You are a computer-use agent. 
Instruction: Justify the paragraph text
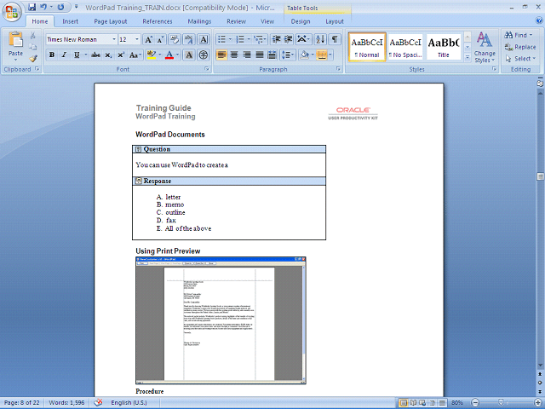click(260, 55)
